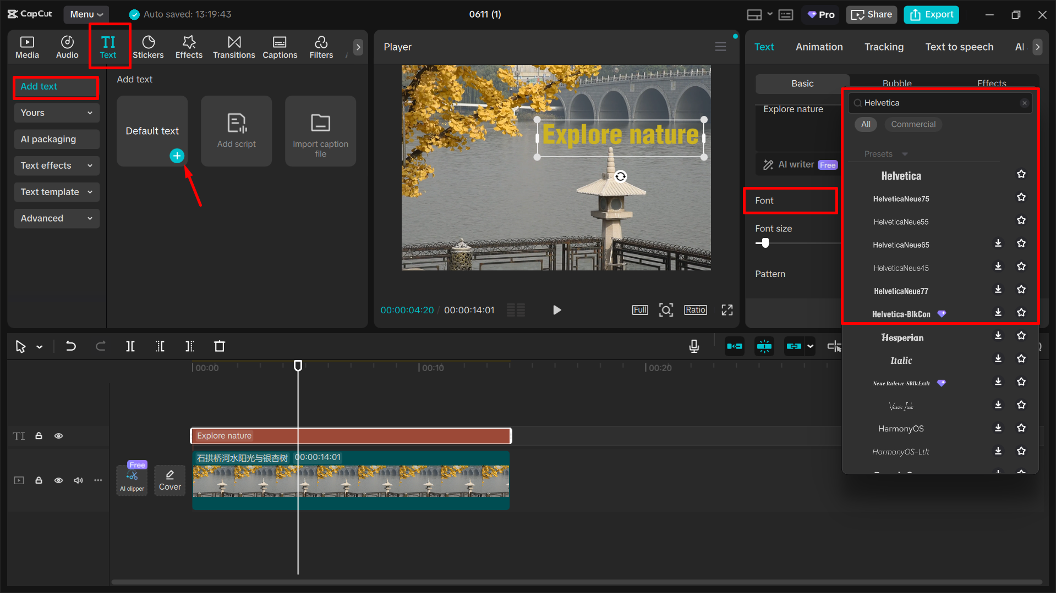
Task: Start a voiceover with the microphone icon
Action: click(x=694, y=346)
